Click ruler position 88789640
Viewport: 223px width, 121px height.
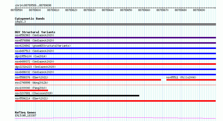pos(108,10)
